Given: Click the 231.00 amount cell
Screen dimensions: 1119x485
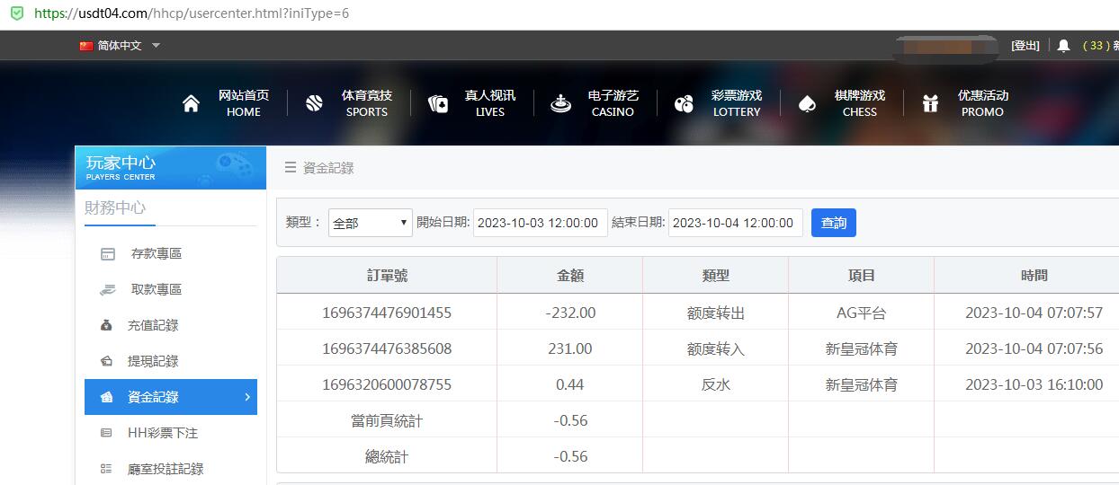Looking at the screenshot, I should click(x=570, y=349).
